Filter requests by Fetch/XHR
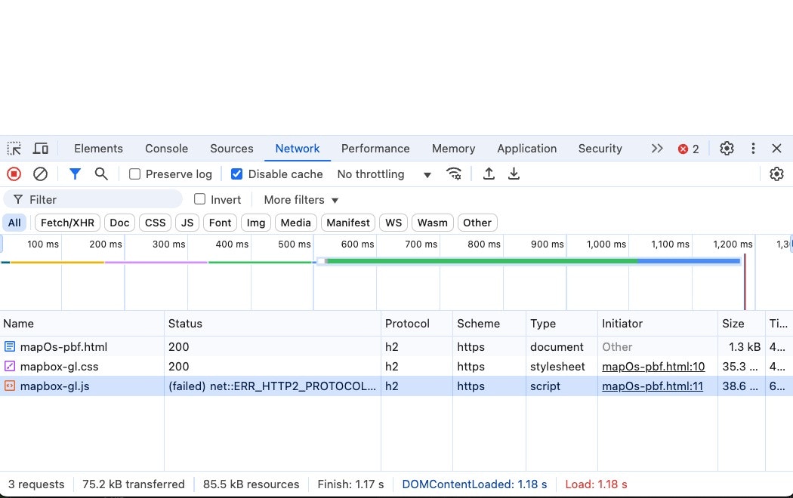Screen dimensions: 793x498 (67, 223)
